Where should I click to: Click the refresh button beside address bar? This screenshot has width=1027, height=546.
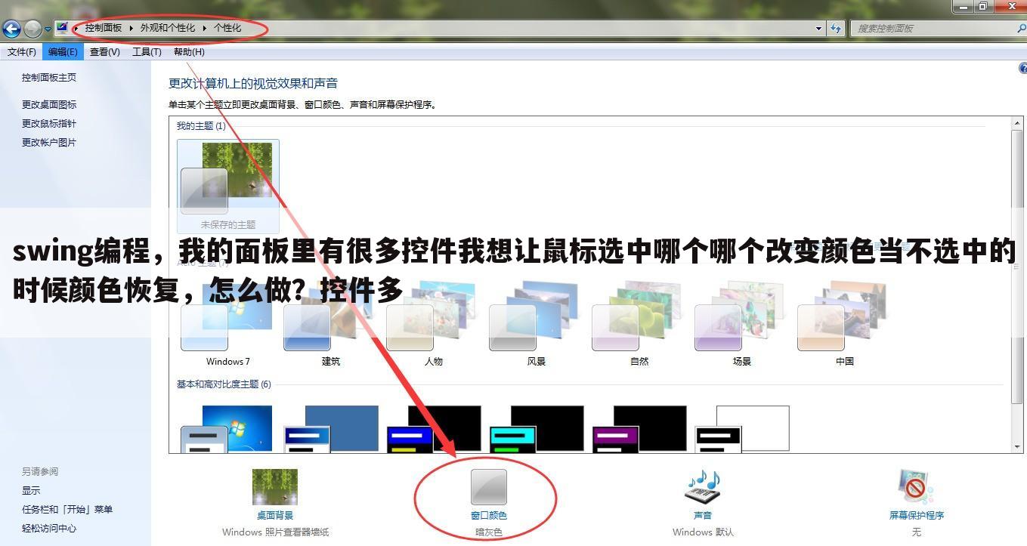pyautogui.click(x=836, y=29)
